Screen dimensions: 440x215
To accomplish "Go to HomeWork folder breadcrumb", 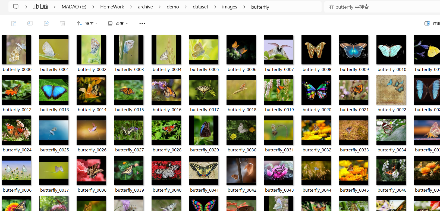I will (112, 7).
